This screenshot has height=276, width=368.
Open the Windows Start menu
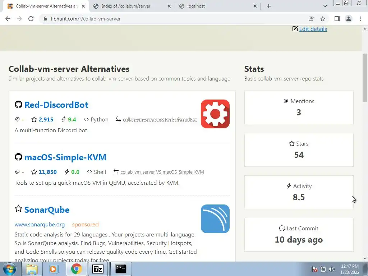click(x=10, y=269)
